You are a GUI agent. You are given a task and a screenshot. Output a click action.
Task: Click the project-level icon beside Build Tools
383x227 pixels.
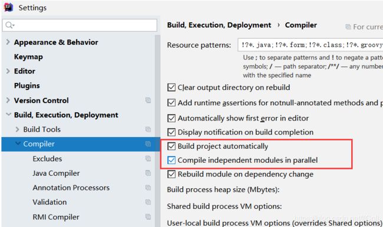pyautogui.click(x=148, y=129)
